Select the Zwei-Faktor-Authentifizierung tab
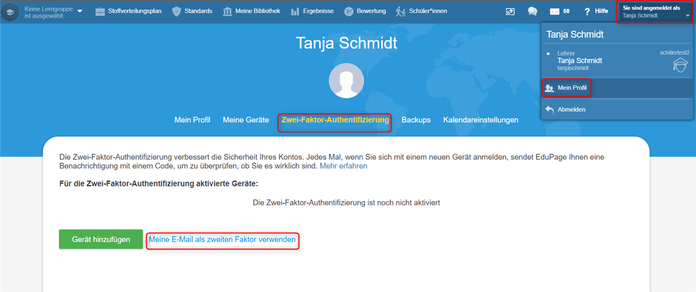 pyautogui.click(x=335, y=120)
